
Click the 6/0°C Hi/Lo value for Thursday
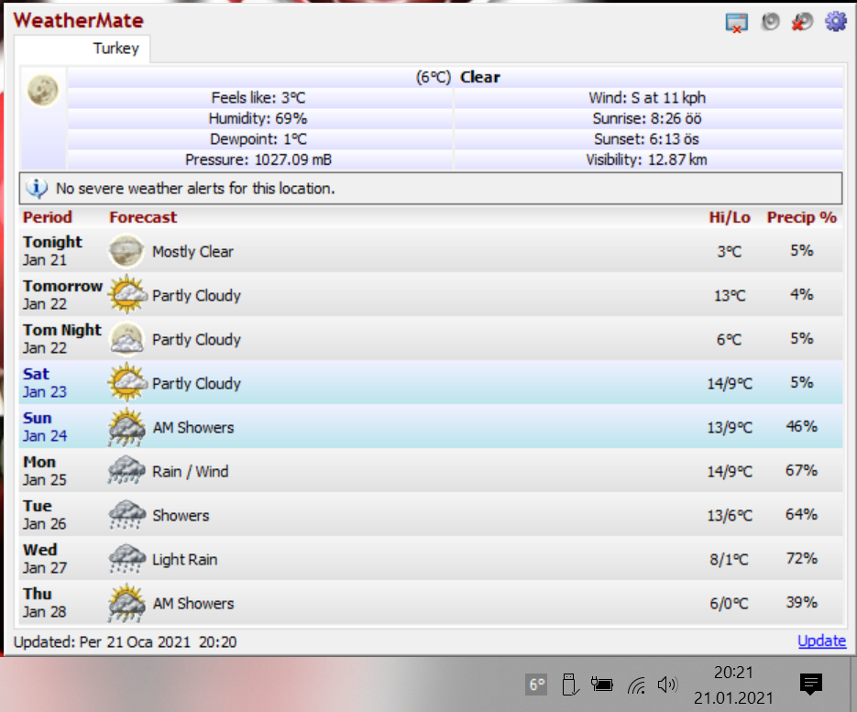click(729, 603)
